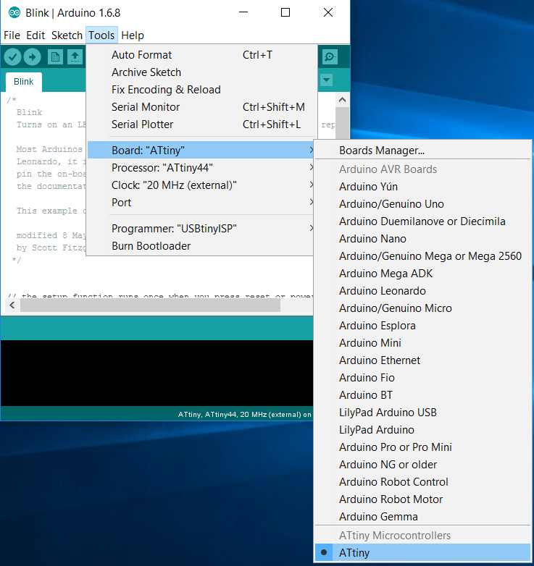The image size is (534, 566).
Task: Pick Arduino Leonardo board
Action: 422,290
